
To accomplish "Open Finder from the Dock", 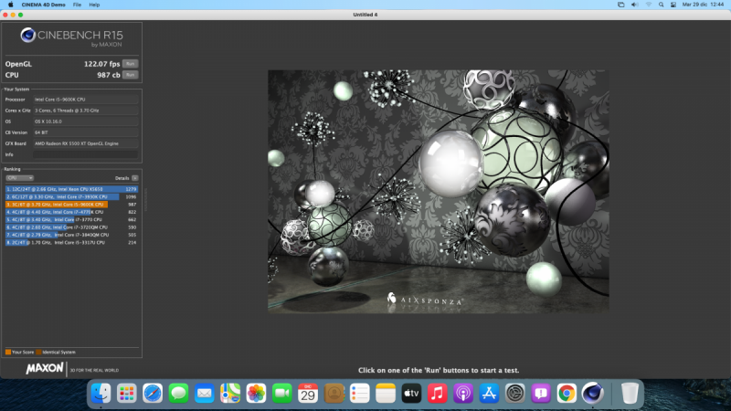I will 101,393.
